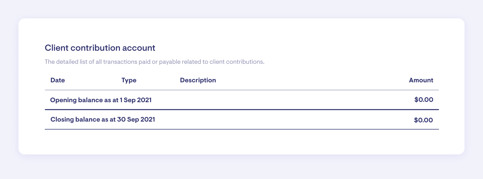Click the Amount column header

click(421, 80)
